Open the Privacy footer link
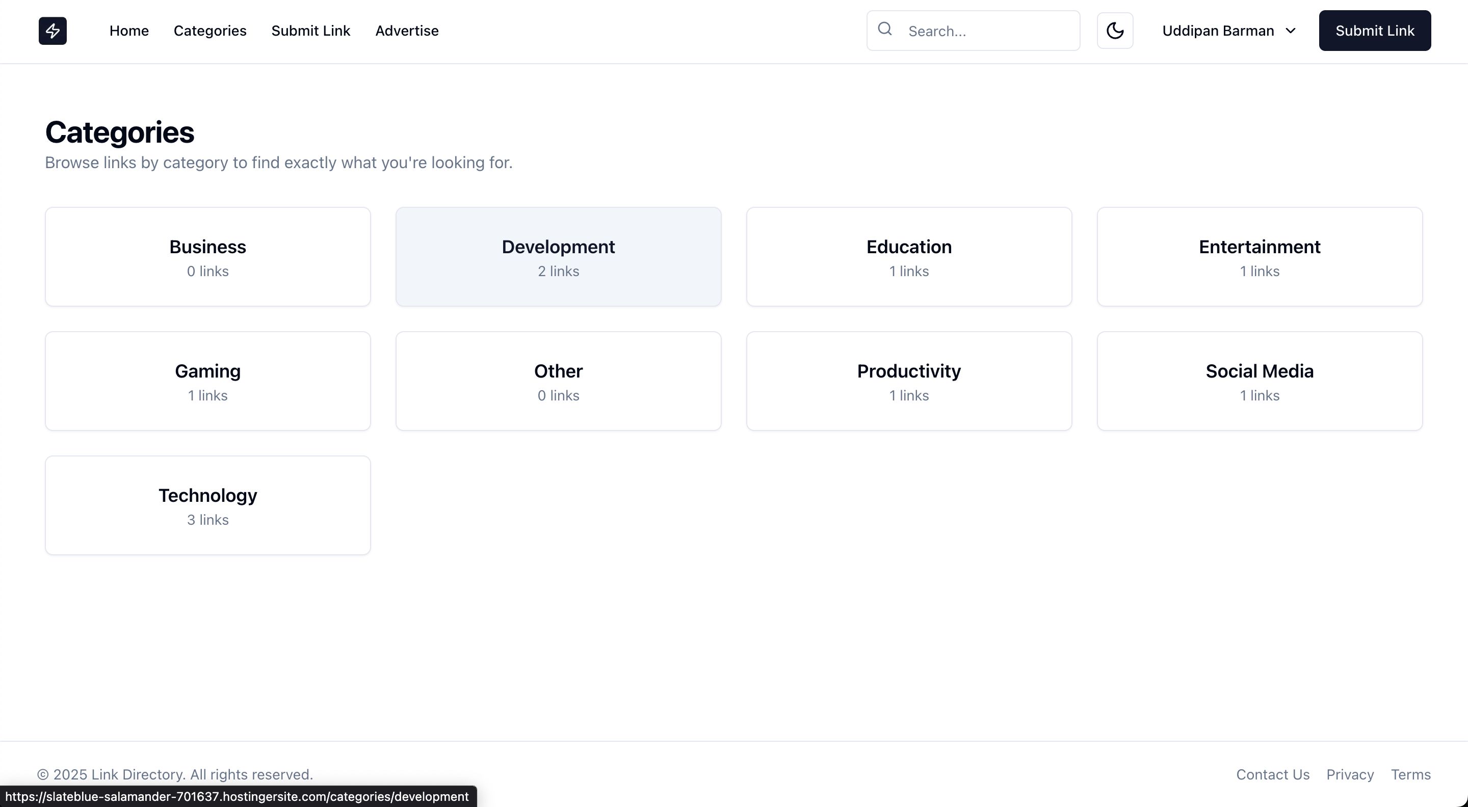Image resolution: width=1468 pixels, height=807 pixels. (1349, 774)
